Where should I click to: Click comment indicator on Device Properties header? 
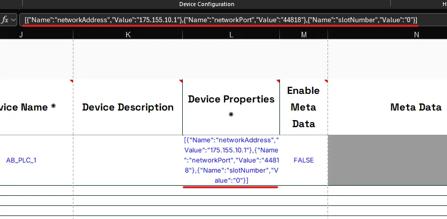pos(278,81)
